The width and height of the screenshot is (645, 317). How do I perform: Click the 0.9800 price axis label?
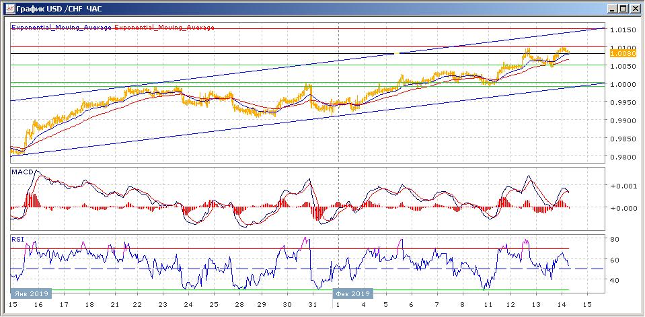tap(623, 157)
